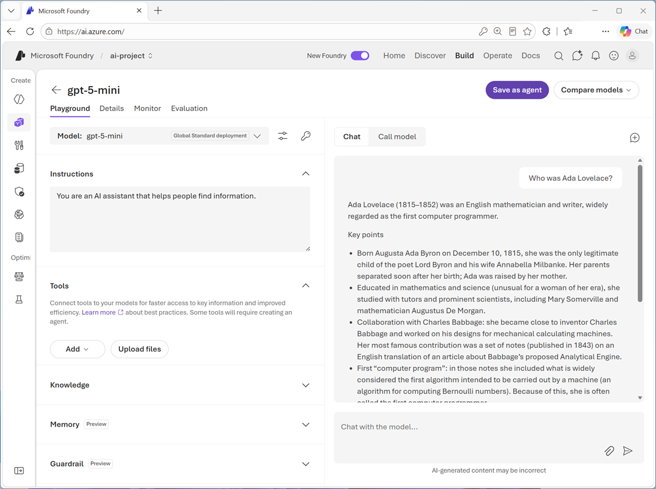Expand the sidebar with bottom panel icon
This screenshot has height=489, width=656.
19,470
